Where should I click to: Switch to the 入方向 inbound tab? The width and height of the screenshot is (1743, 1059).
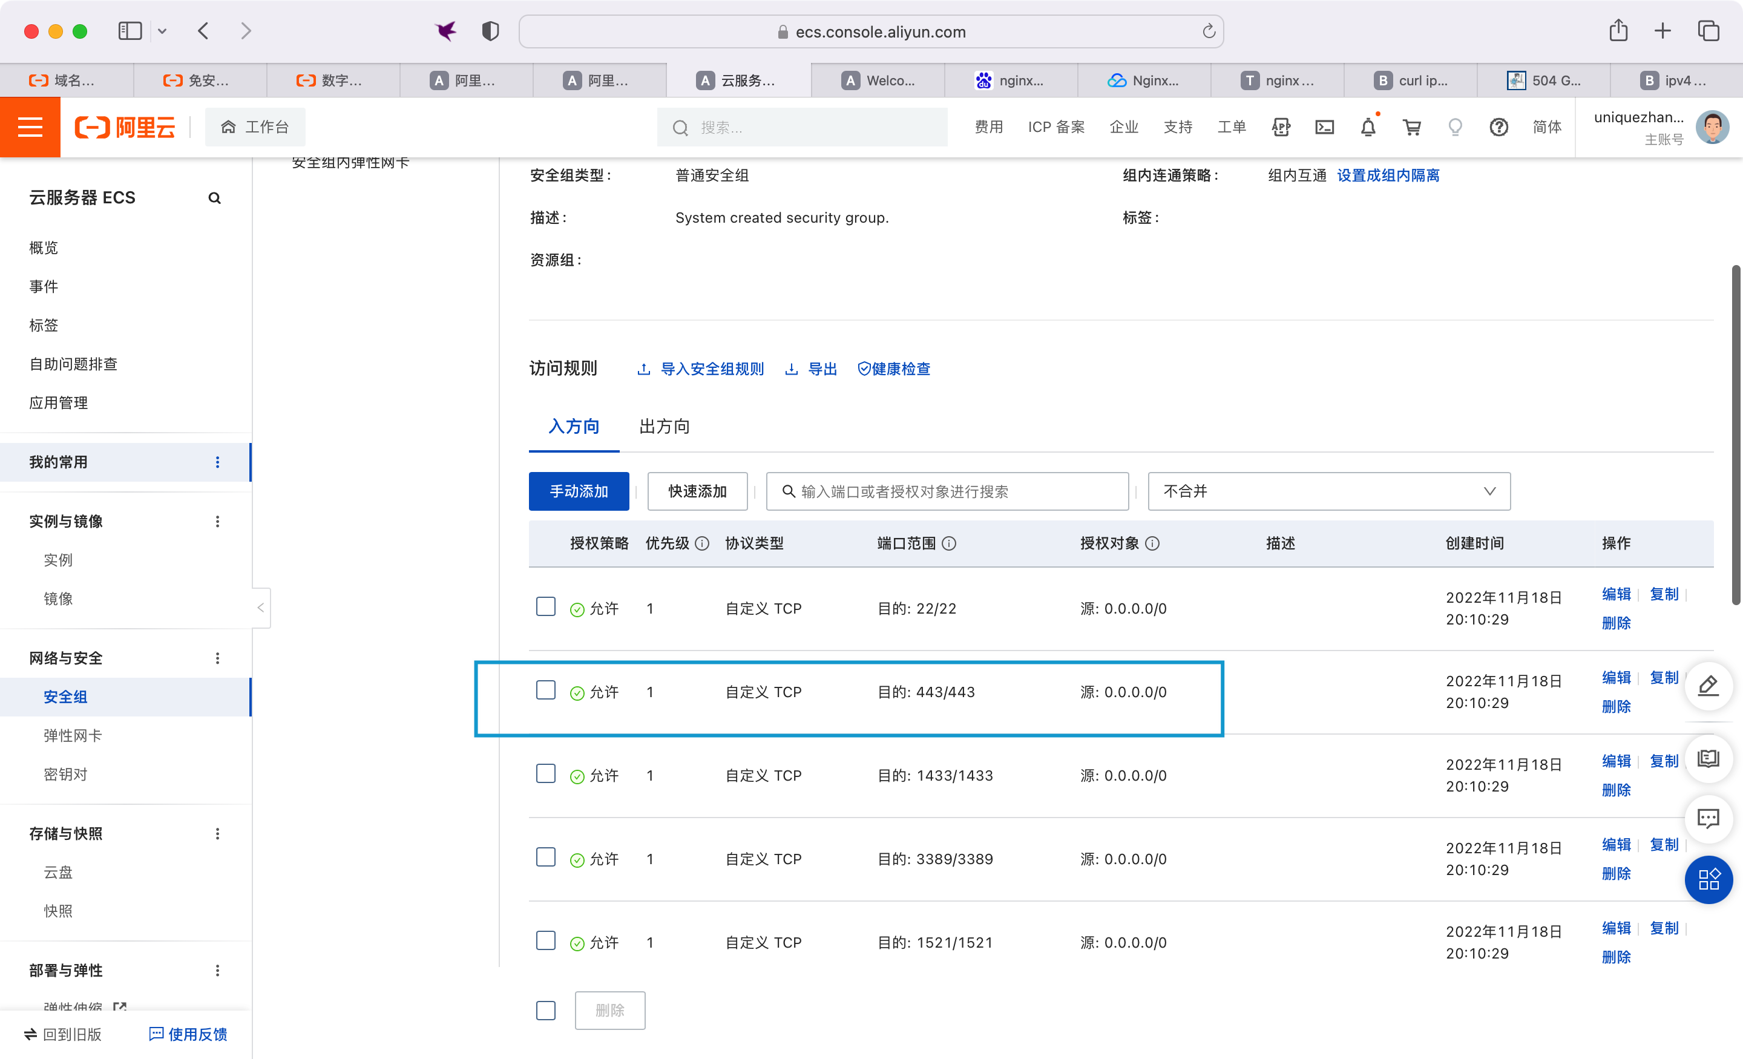pyautogui.click(x=574, y=427)
